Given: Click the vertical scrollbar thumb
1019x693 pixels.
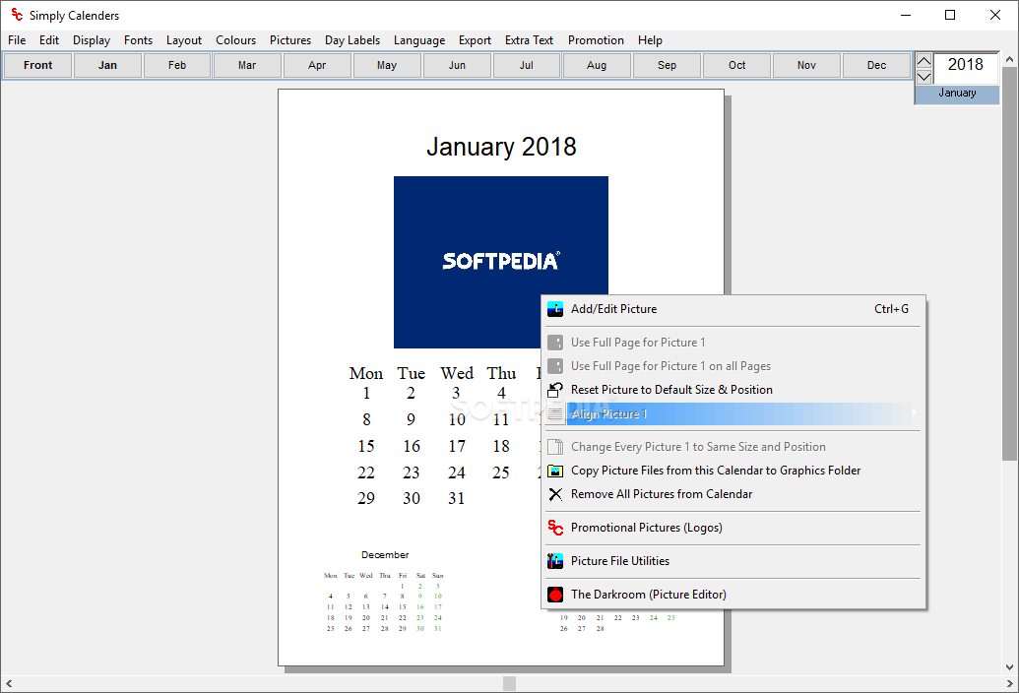Looking at the screenshot, I should 1009,264.
